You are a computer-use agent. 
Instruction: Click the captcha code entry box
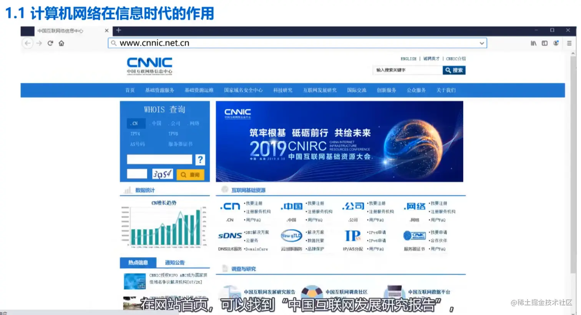click(137, 174)
